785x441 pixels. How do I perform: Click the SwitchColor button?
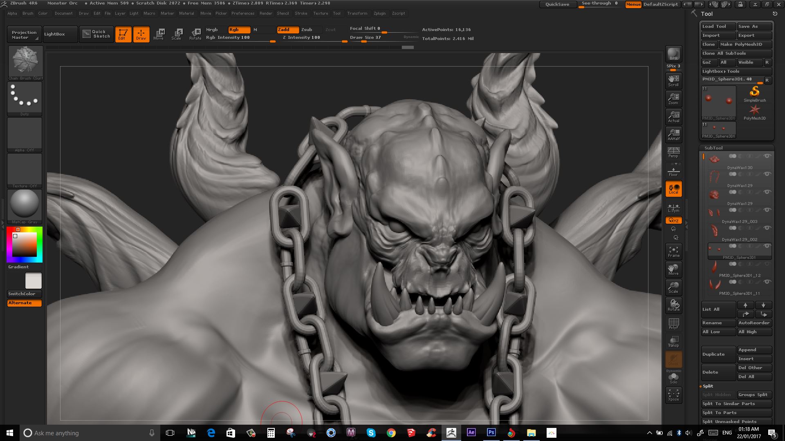[x=25, y=294]
